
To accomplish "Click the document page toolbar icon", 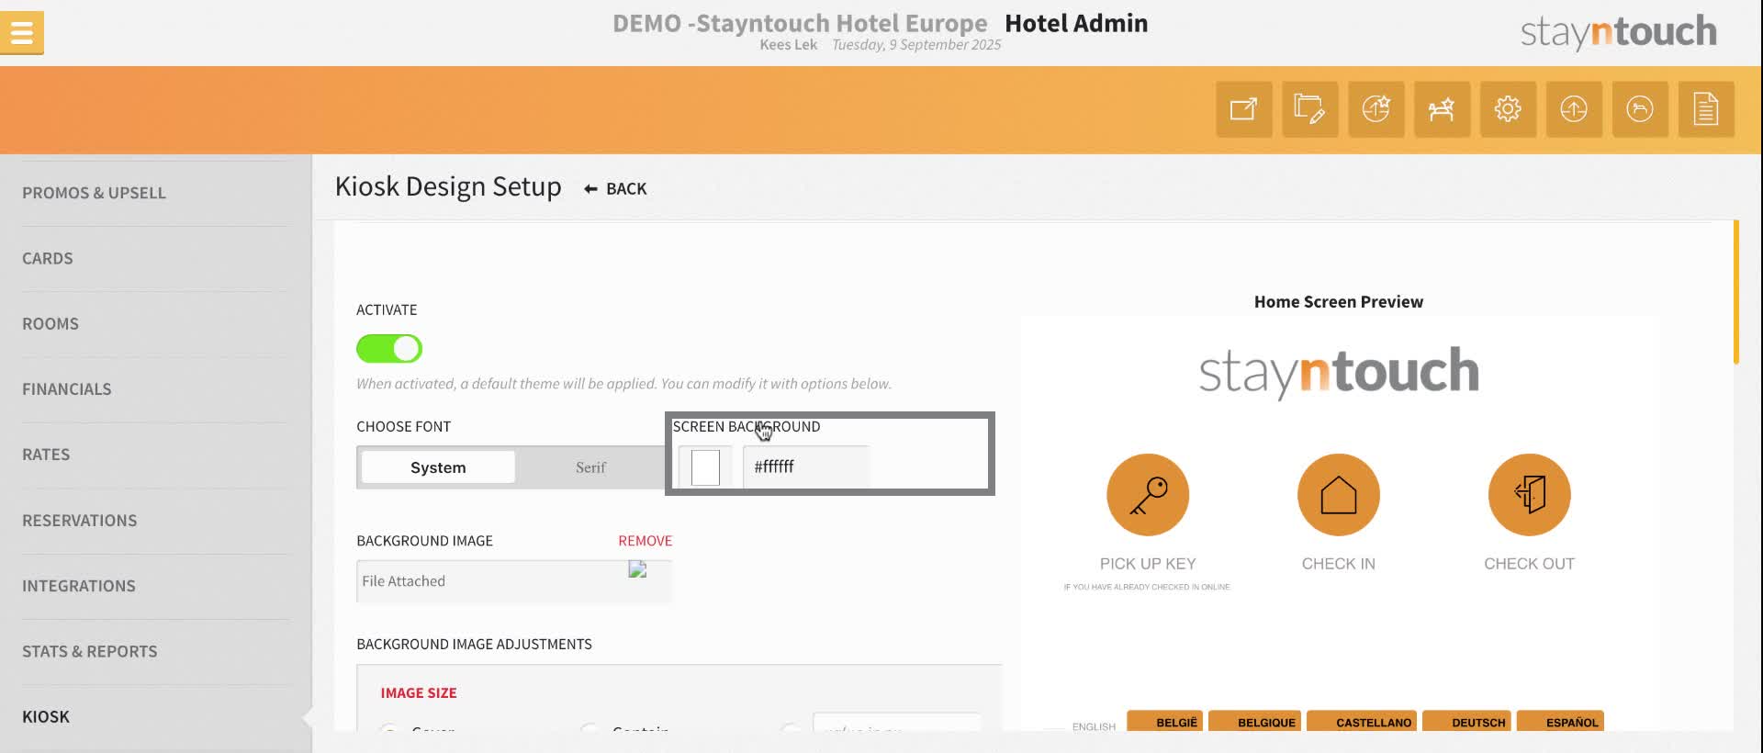I will click(x=1707, y=109).
